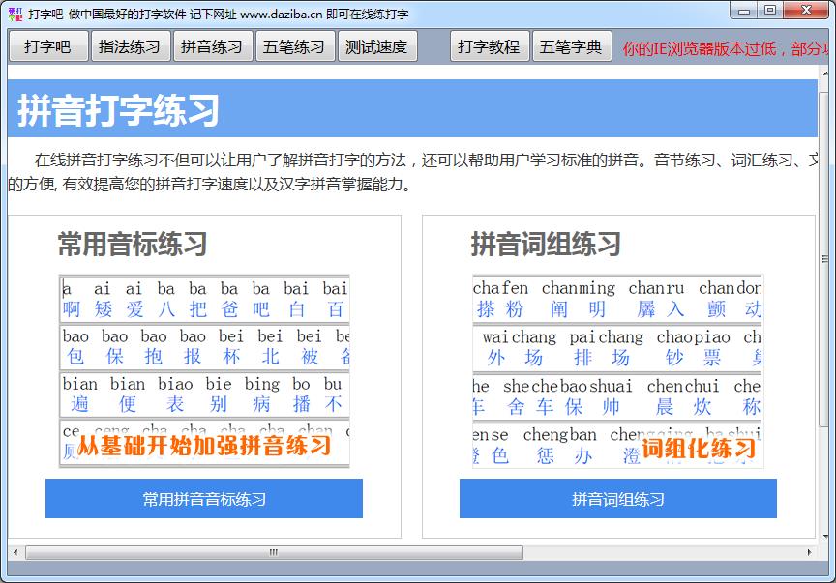Open the 指法练习 section

tap(131, 46)
